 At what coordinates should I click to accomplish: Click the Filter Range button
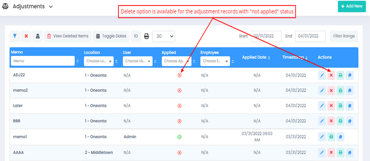(344, 36)
